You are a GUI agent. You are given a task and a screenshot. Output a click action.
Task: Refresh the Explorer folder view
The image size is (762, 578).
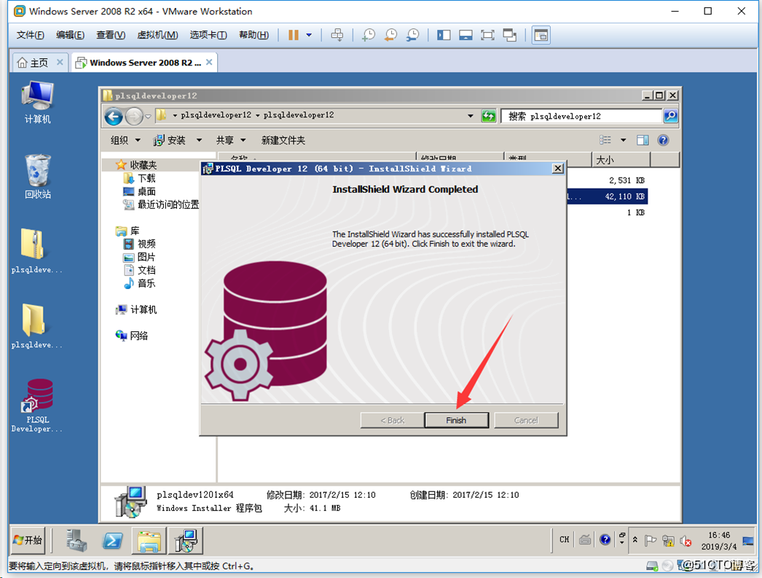point(488,116)
